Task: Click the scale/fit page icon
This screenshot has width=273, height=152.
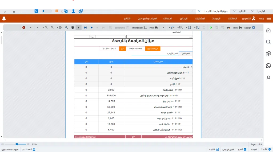Action: click(198, 27)
